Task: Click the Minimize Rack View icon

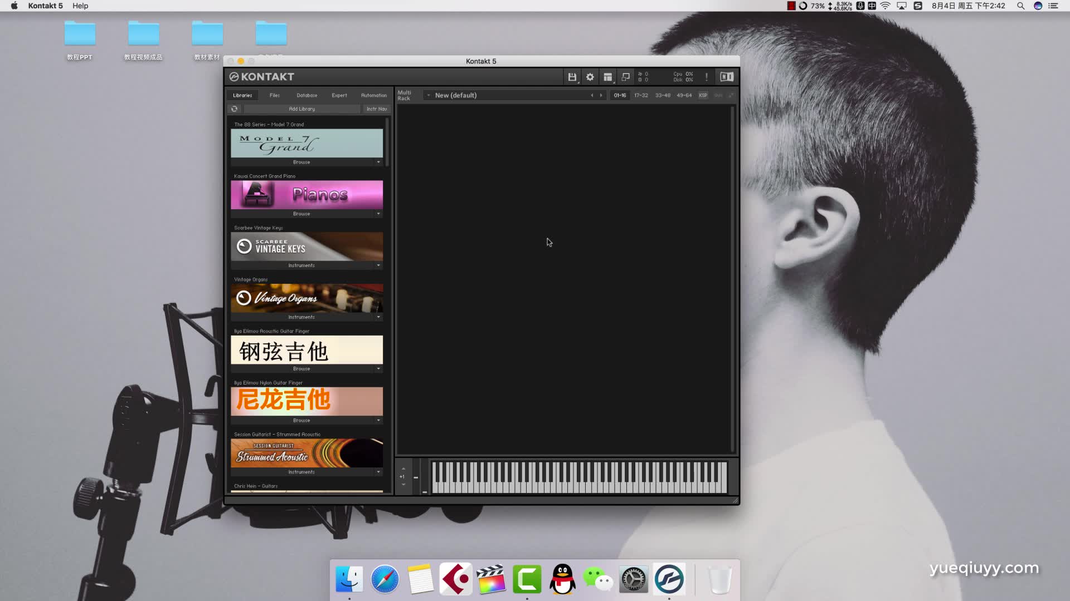Action: [x=625, y=77]
